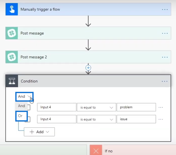Expand the Post message 2 action card

click(x=88, y=57)
